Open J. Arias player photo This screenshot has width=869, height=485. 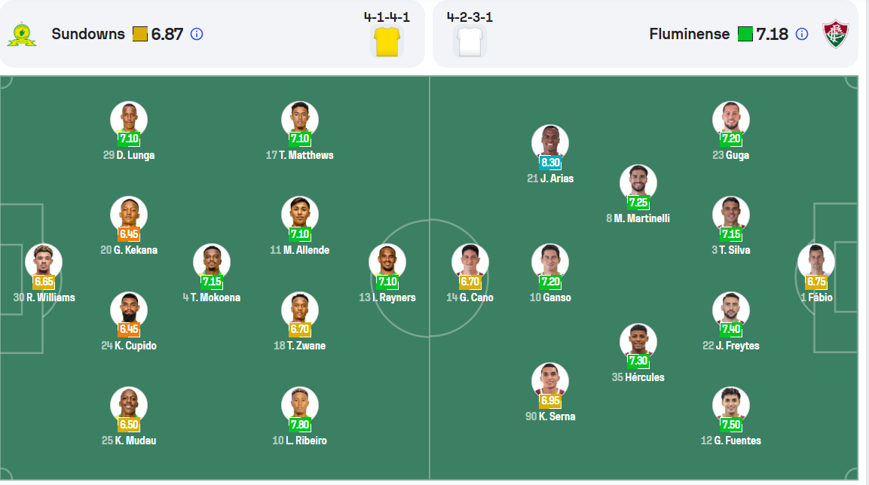(550, 142)
